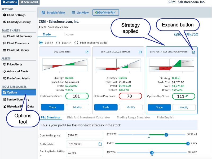Click the implied volatility input field

85,153
